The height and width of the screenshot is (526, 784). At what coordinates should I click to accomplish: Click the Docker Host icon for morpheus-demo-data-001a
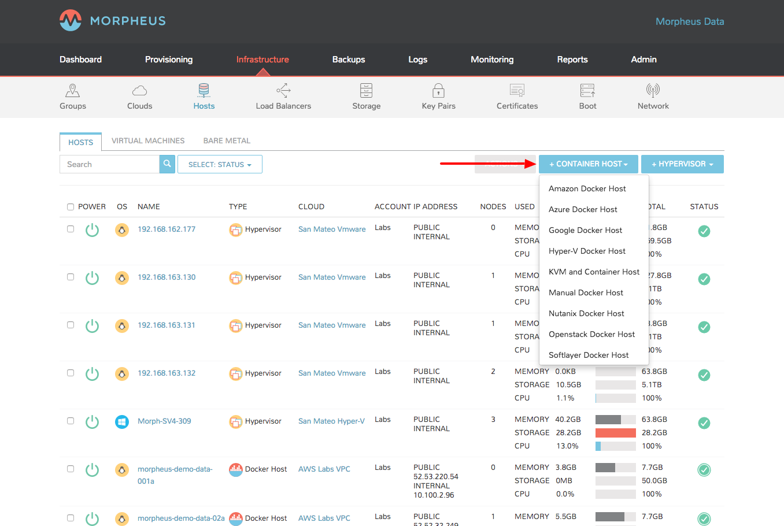point(236,470)
